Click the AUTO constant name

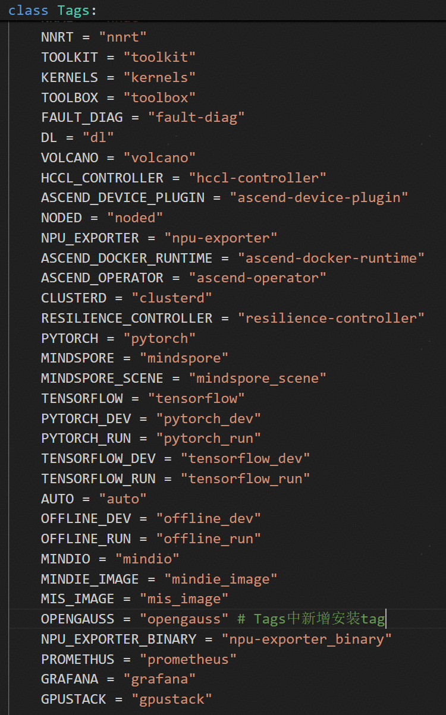coord(58,498)
